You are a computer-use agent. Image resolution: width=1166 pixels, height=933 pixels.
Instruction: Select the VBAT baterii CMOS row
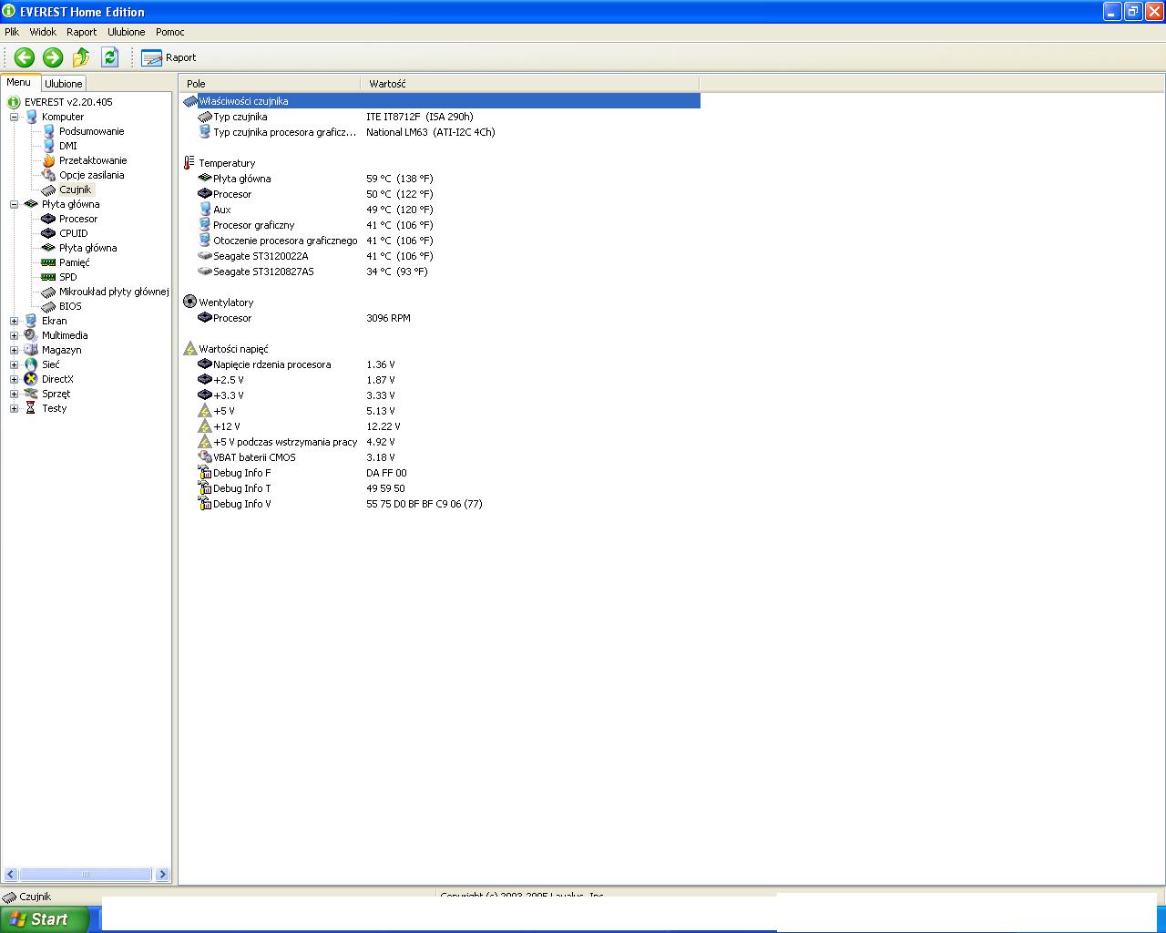441,457
